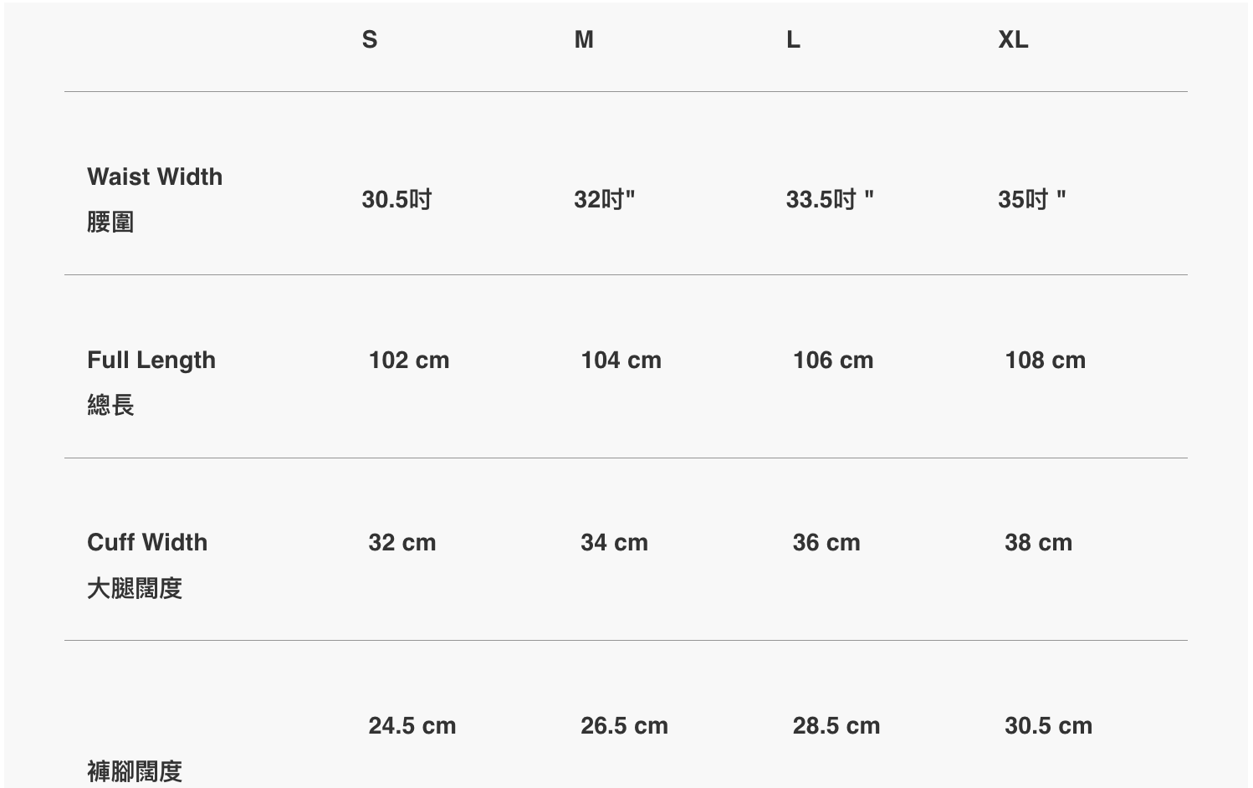Select the XL size column header
The width and height of the screenshot is (1253, 788).
pos(1013,39)
